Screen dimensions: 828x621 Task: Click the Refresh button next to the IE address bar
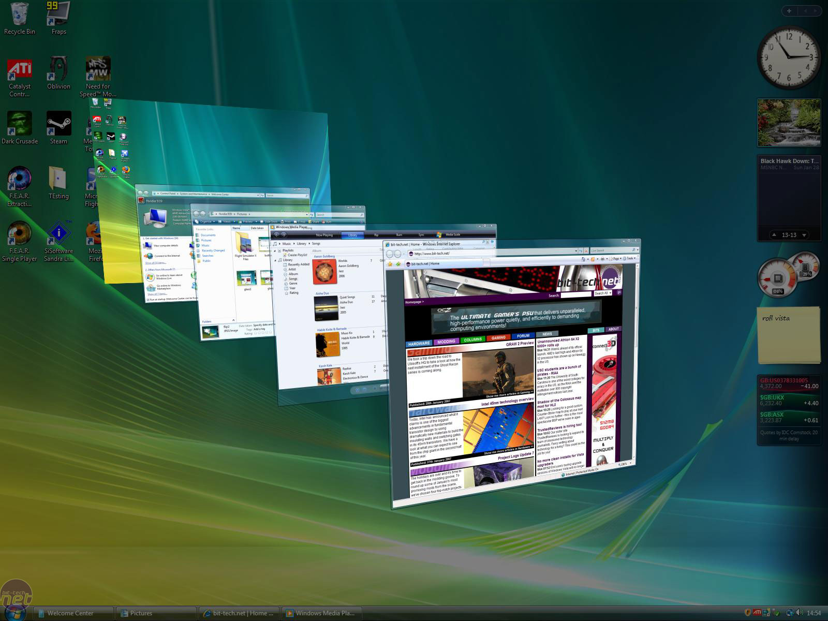[581, 250]
